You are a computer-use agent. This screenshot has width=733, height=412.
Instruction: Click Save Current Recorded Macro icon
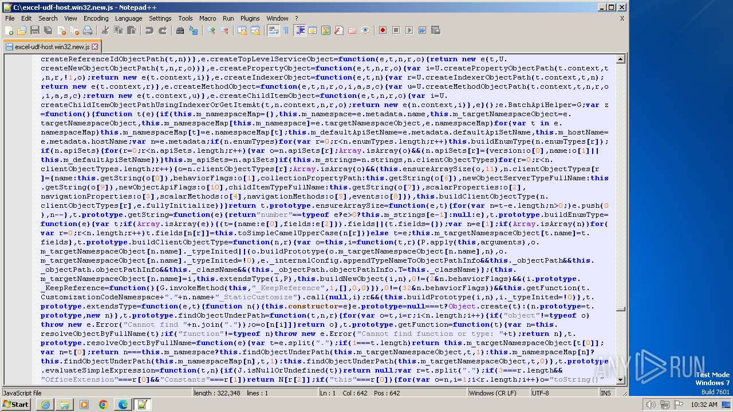coord(435,30)
